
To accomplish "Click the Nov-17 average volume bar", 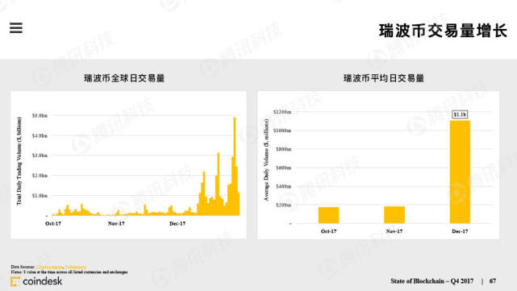I will coord(394,215).
